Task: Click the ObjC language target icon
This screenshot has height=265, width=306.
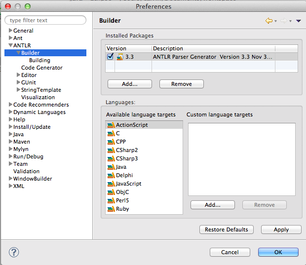Action: [x=111, y=192]
